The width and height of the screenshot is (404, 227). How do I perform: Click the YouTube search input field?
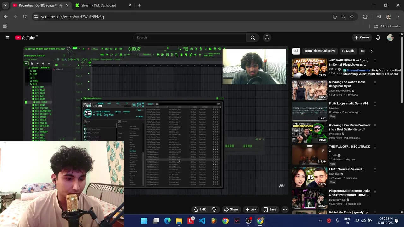pyautogui.click(x=189, y=38)
